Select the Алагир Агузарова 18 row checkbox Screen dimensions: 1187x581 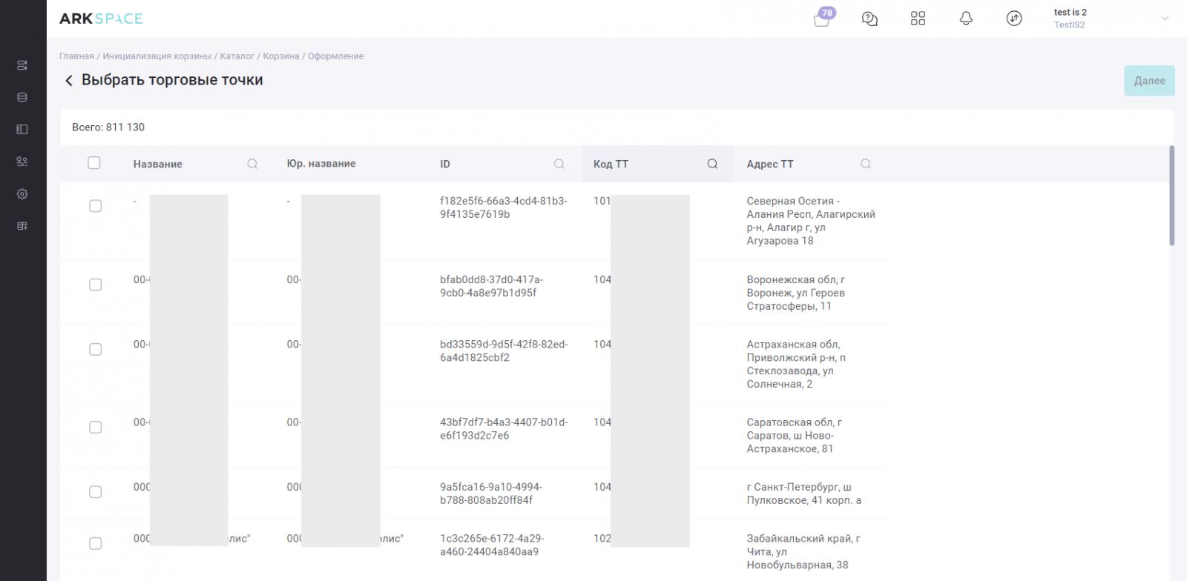pos(95,206)
